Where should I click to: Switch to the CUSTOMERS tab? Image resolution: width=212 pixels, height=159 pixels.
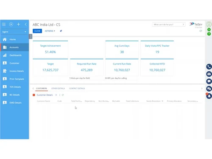pyautogui.click(x=42, y=89)
